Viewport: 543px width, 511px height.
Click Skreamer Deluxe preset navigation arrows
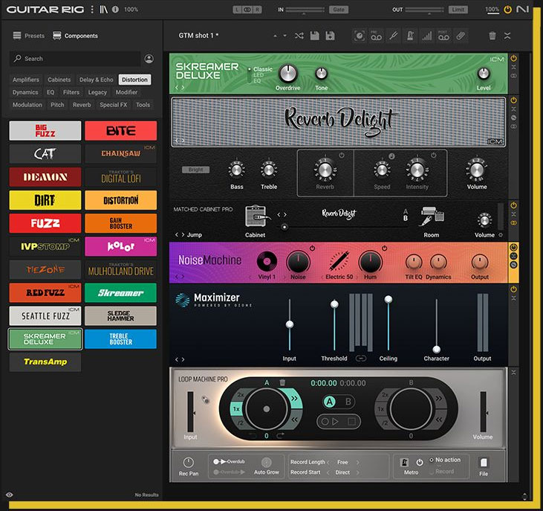(179, 88)
